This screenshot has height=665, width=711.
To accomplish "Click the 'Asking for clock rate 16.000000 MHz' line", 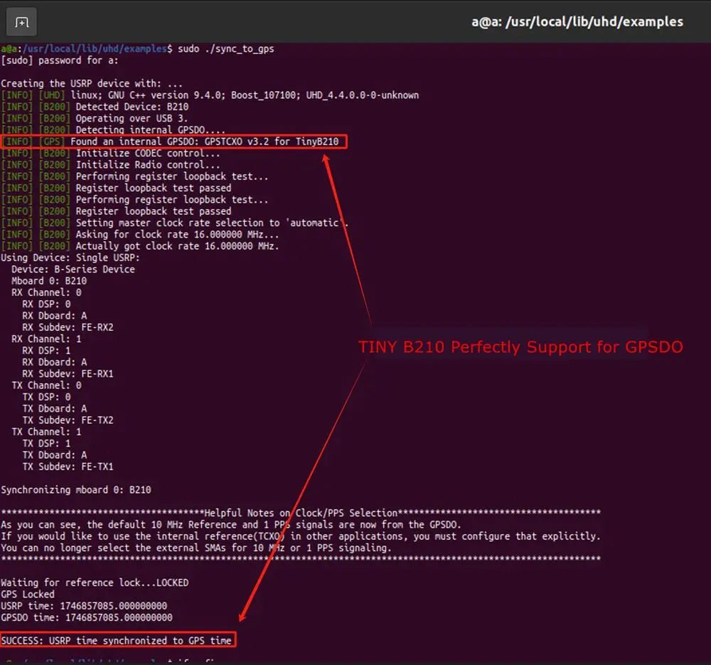I will tap(139, 235).
